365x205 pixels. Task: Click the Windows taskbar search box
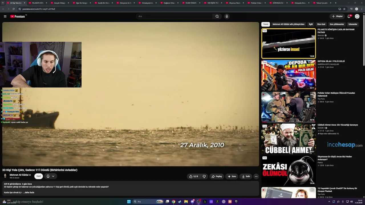click(148, 202)
